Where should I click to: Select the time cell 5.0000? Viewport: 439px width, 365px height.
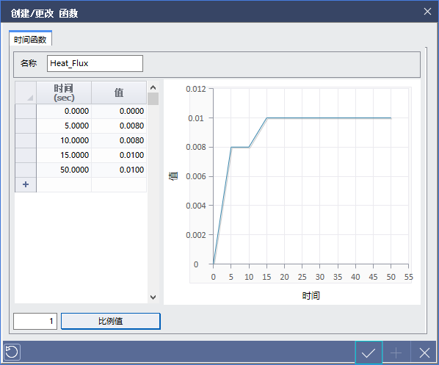[64, 126]
